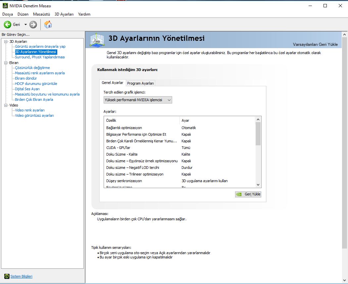Screen dimensions: 348x284
Task: Click the Geri Yükle button
Action: coord(248,194)
